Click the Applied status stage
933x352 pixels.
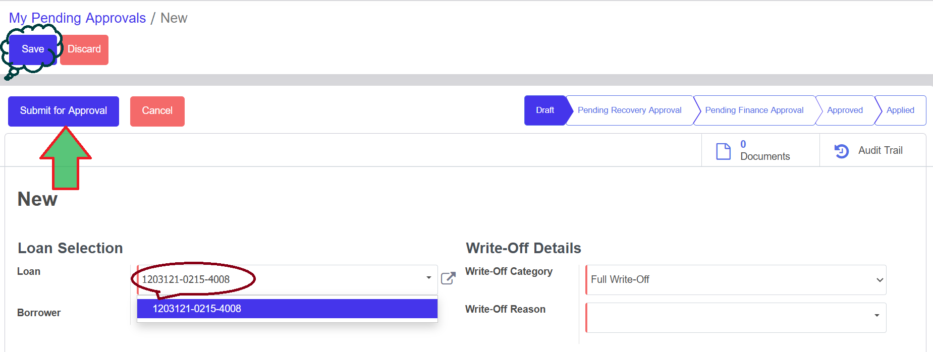[x=900, y=110]
